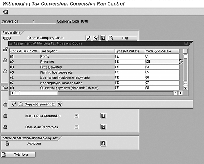Screen dimensions: 204x164
Task: Click the table scroll down arrow
Action: tap(185, 88)
